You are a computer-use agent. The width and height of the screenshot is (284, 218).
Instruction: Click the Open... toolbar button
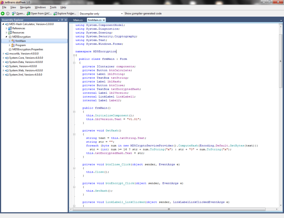[x=18, y=13]
